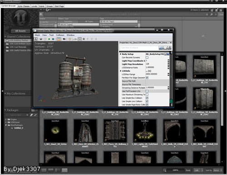Select LOD 3 in mesh editor toolbar
The image size is (227, 175).
coord(96,39)
